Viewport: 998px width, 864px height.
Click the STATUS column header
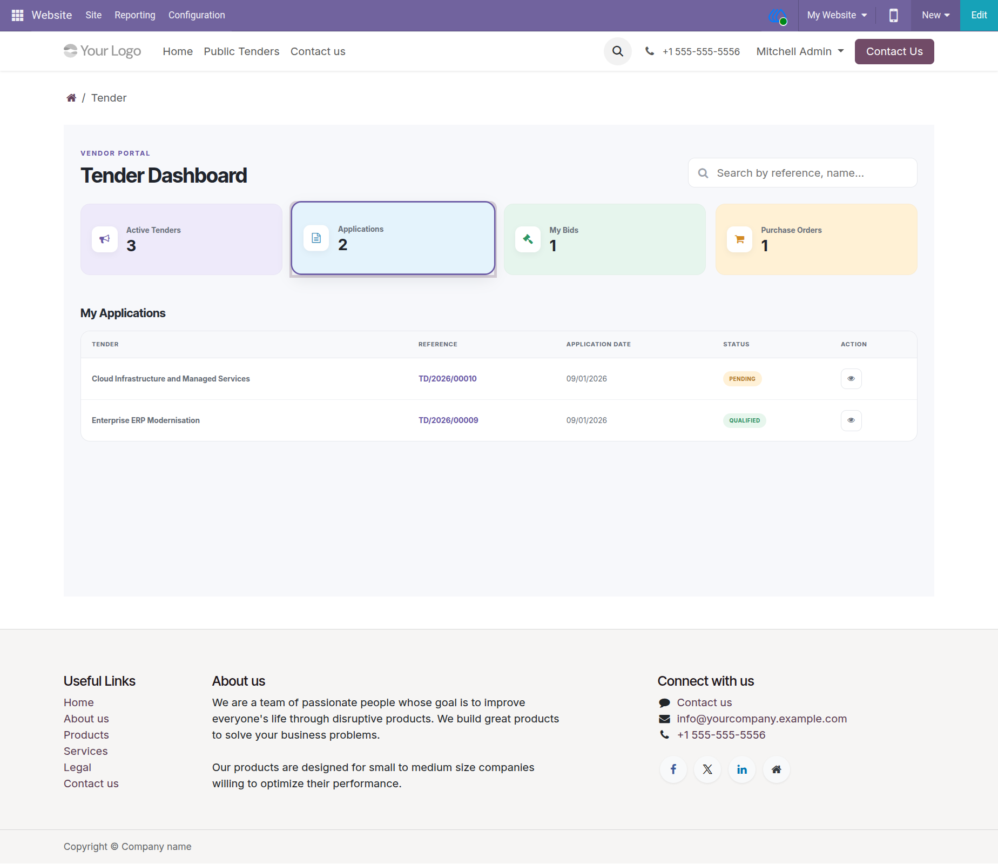tap(736, 344)
